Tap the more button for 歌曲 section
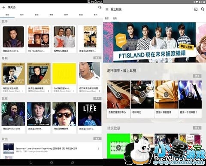The height and width of the screenshot is (166, 206). click(97, 139)
